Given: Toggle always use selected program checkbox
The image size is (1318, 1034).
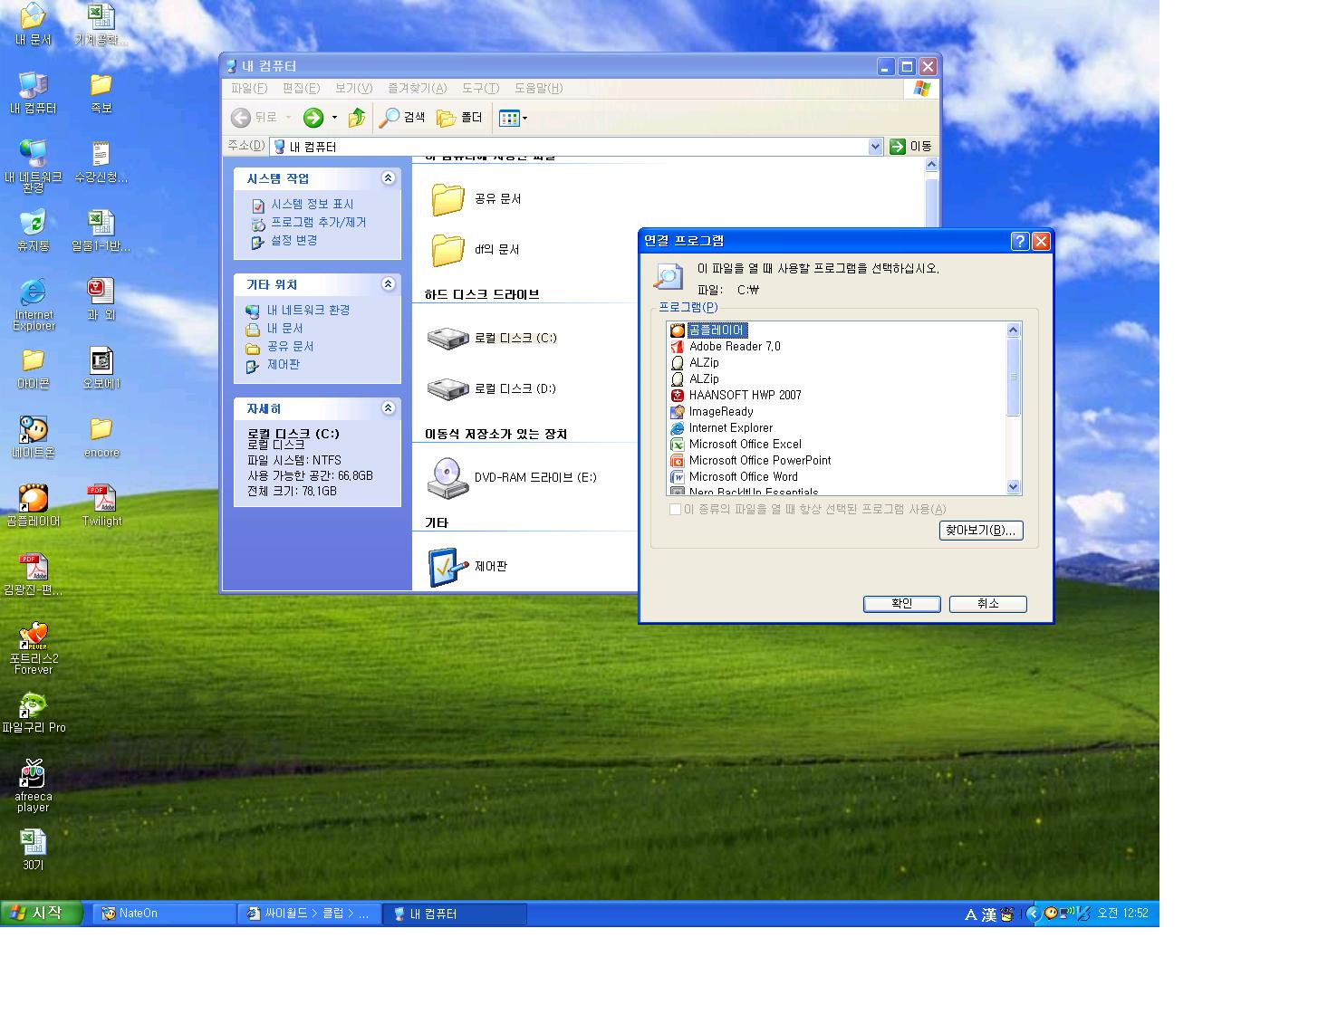Looking at the screenshot, I should pos(675,510).
